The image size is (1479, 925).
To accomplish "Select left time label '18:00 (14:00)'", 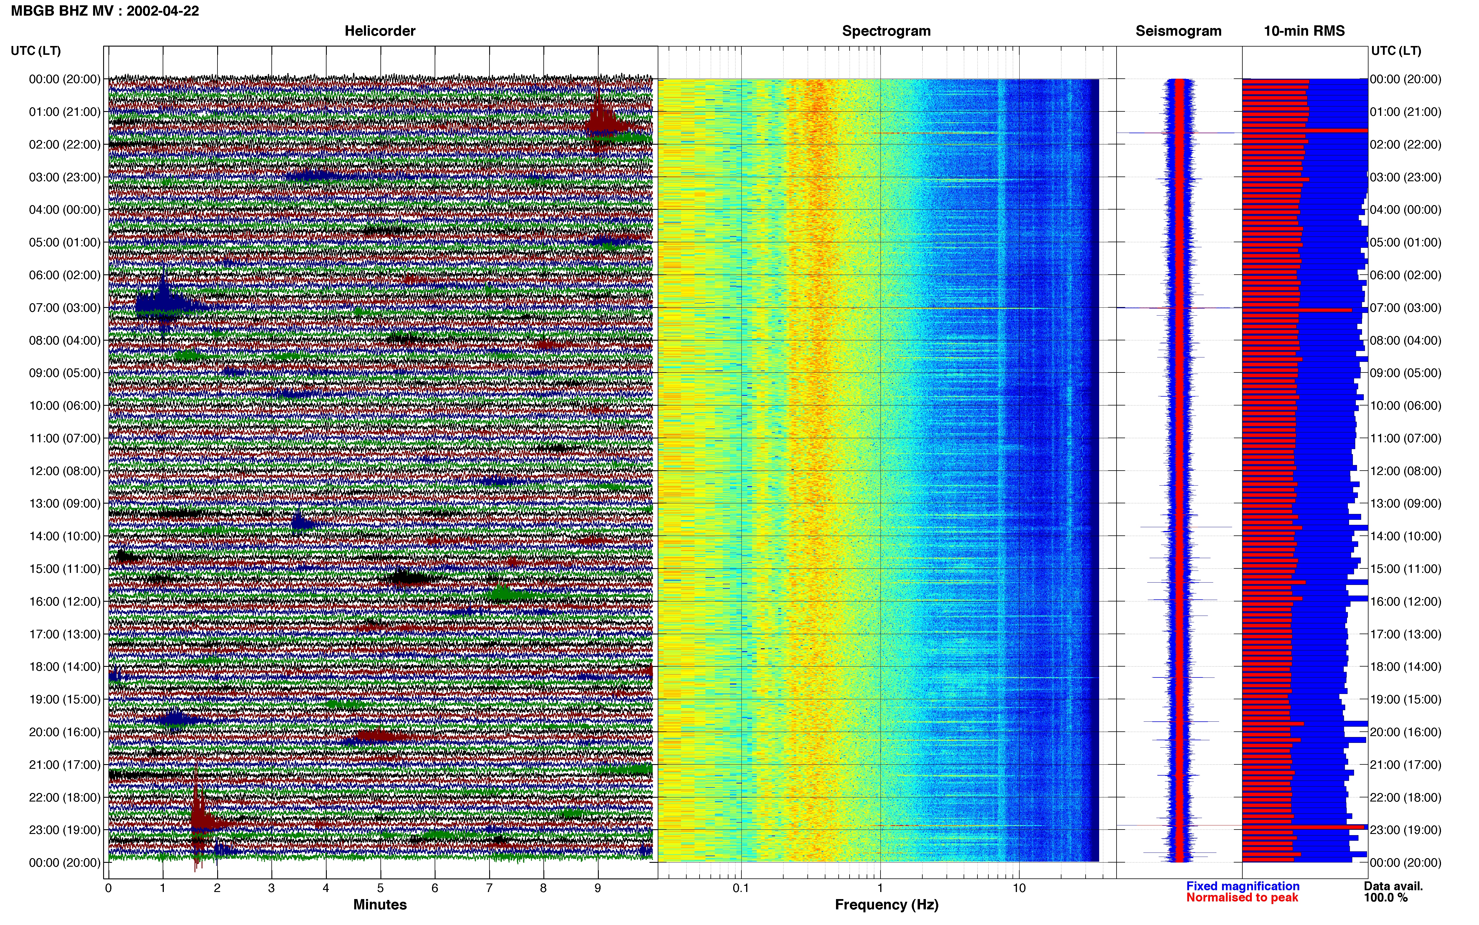I will (x=64, y=667).
